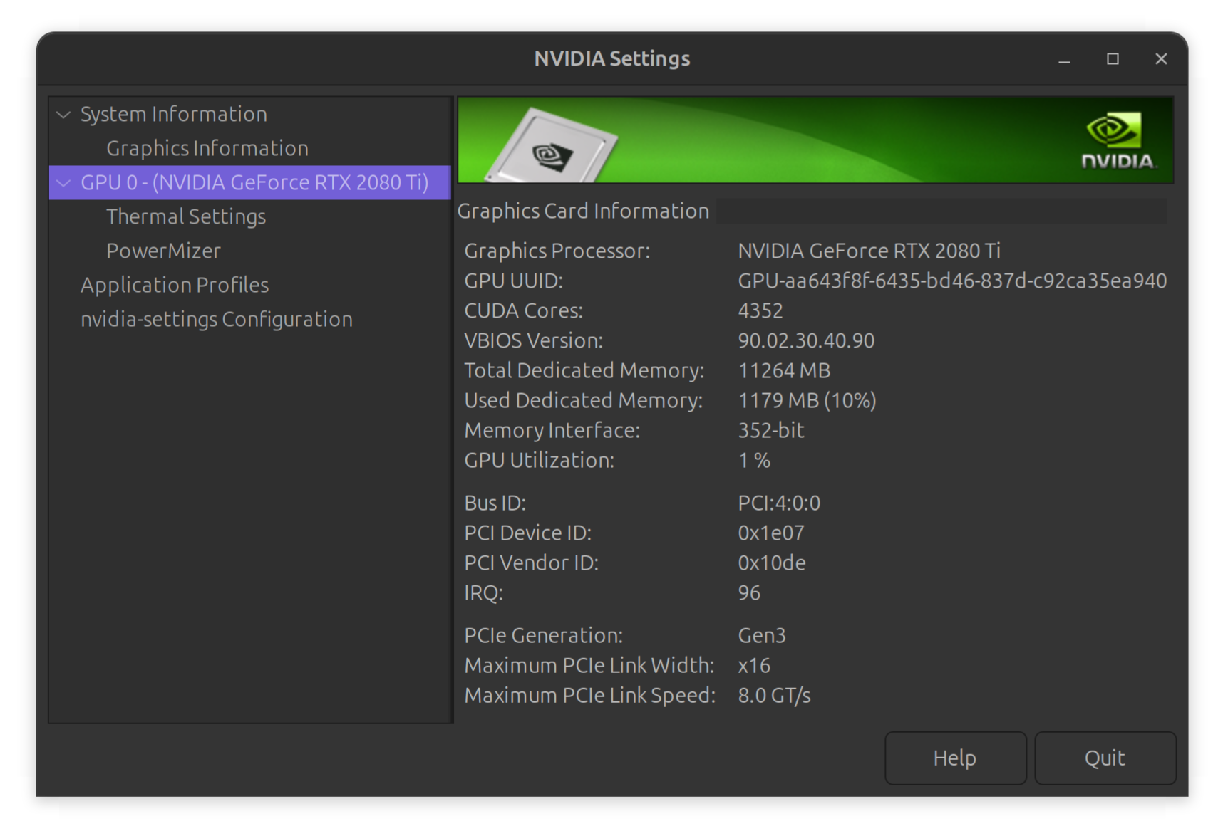Close the NVIDIA Settings window
Image resolution: width=1223 pixels, height=836 pixels.
coord(1161,59)
